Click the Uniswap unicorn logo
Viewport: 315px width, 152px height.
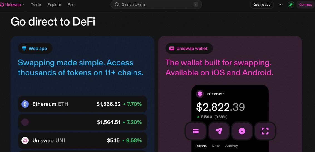pyautogui.click(x=2, y=4)
